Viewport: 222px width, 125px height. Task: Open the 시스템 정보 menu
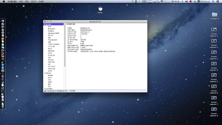[12, 1]
